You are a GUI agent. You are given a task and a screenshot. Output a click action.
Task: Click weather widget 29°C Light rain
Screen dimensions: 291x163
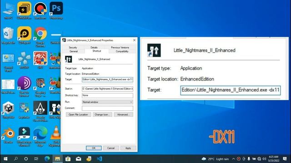215,159
